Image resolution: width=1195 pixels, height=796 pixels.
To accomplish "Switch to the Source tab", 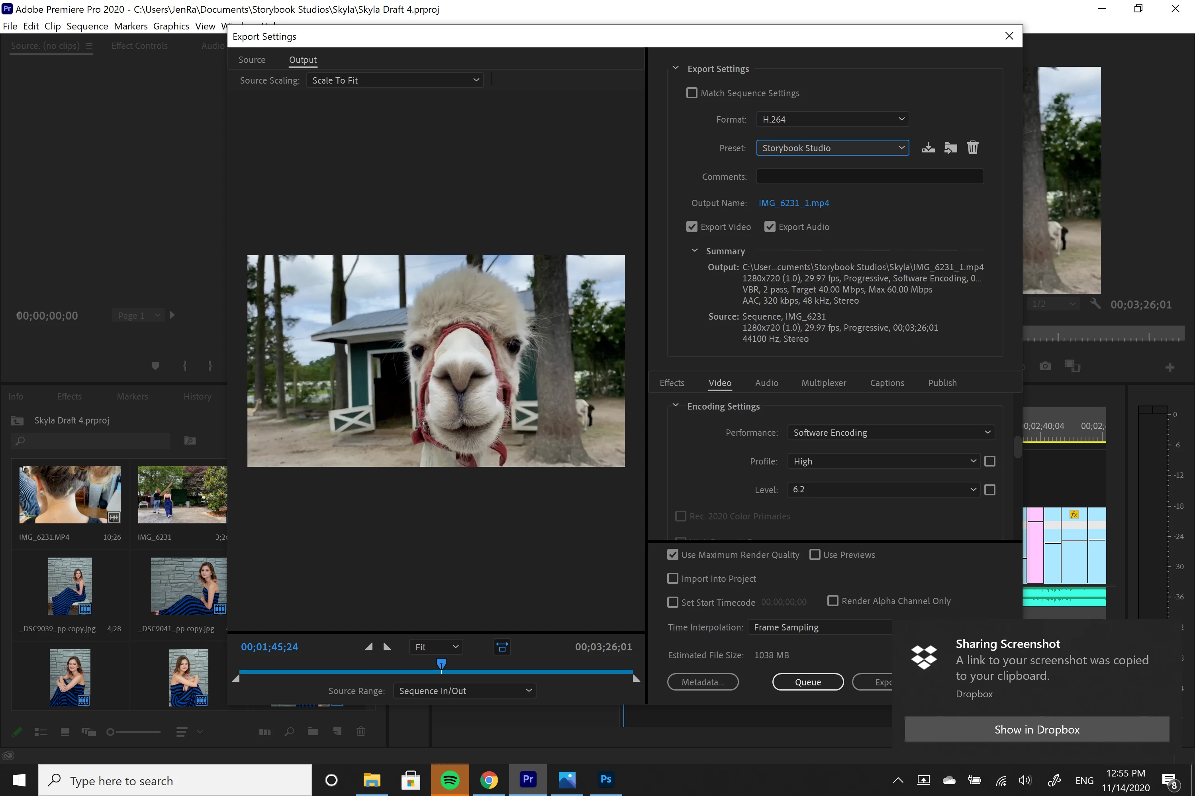I will click(251, 60).
